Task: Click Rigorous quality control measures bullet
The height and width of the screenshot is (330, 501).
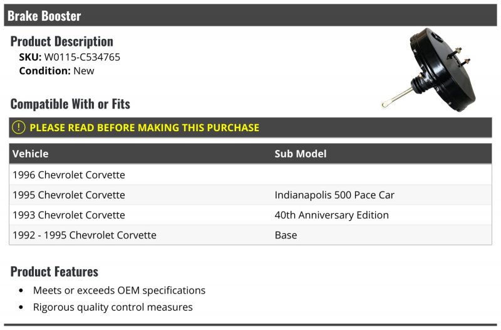Action: (x=113, y=307)
